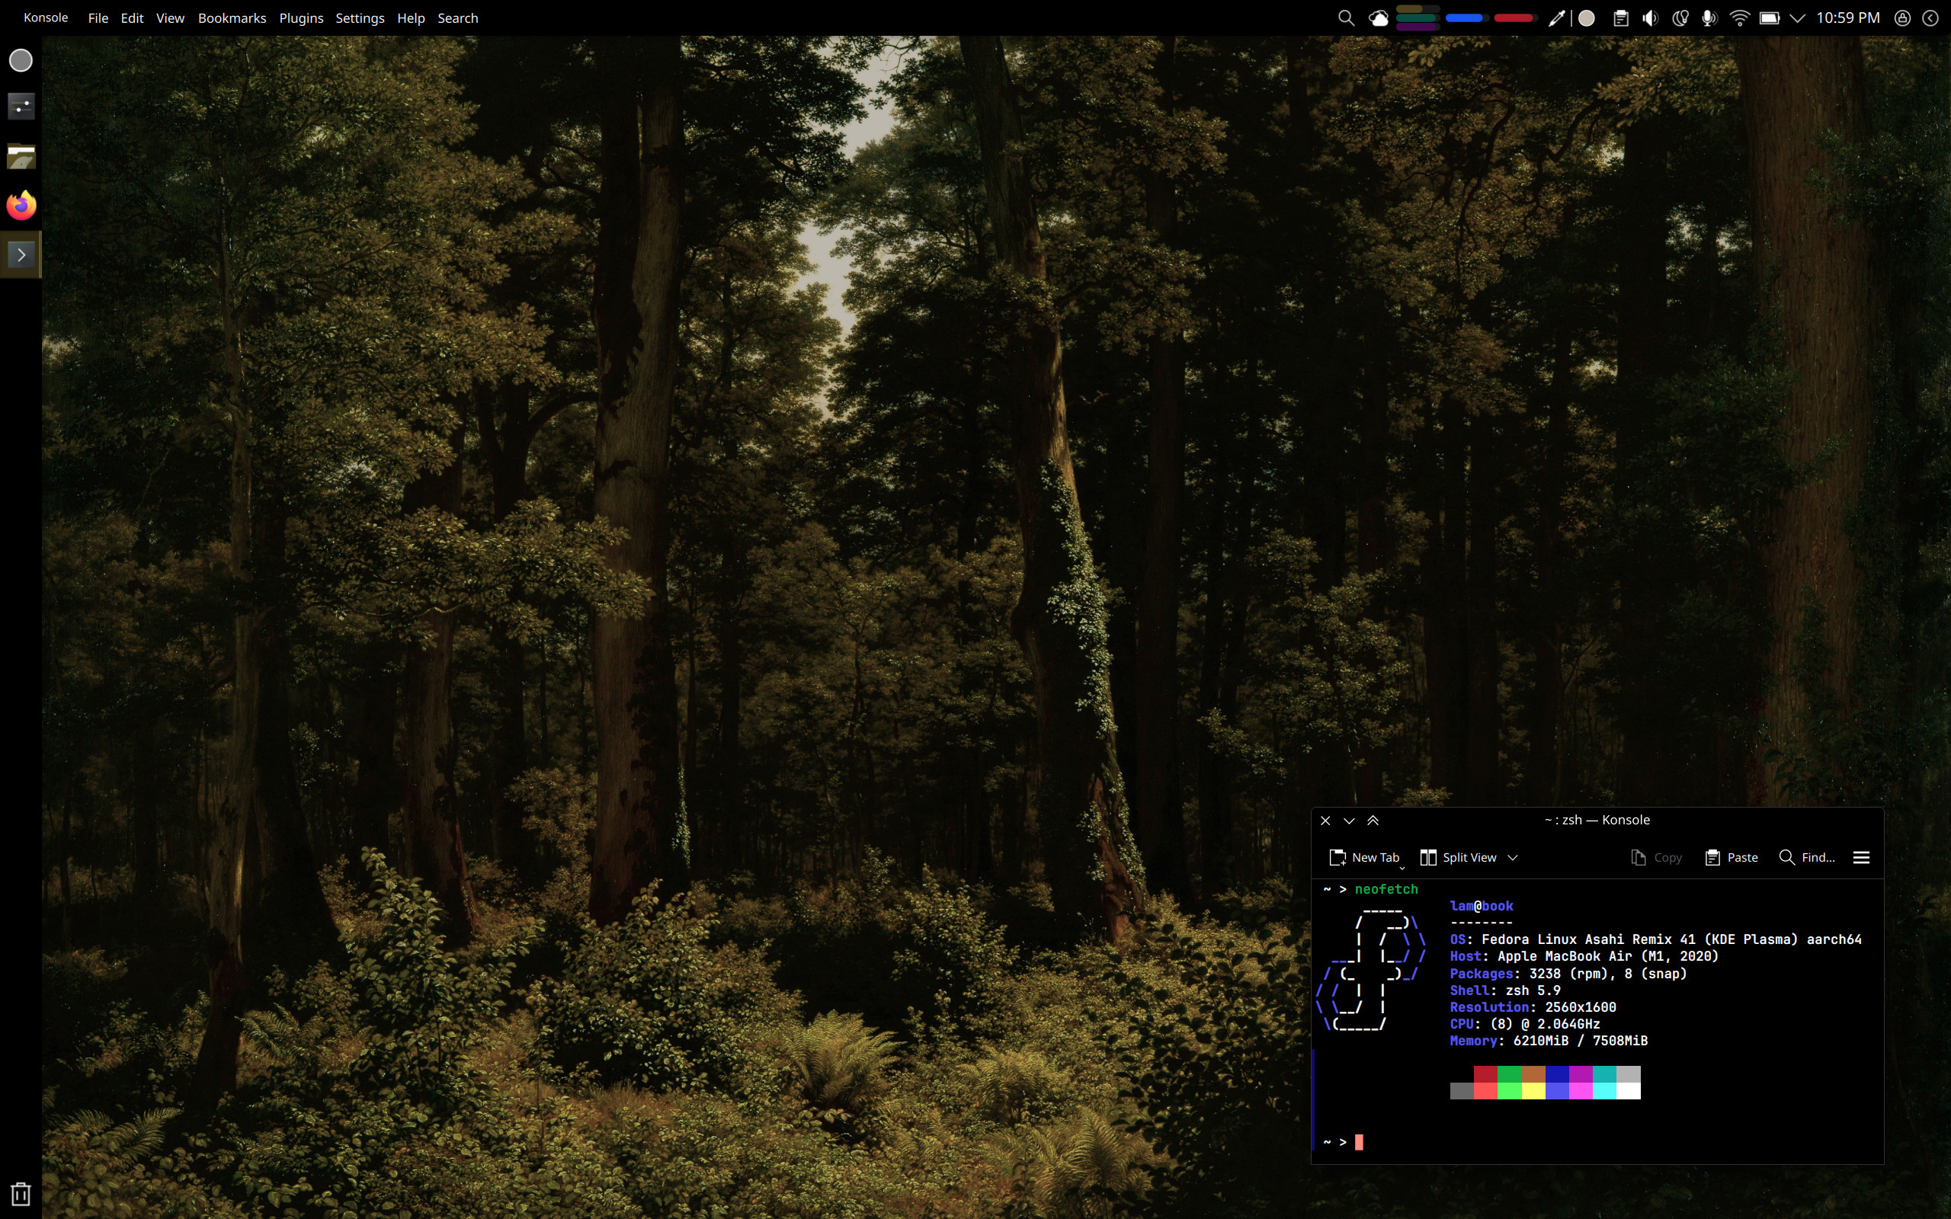Close the Konsole window
The image size is (1951, 1219).
click(x=1325, y=820)
